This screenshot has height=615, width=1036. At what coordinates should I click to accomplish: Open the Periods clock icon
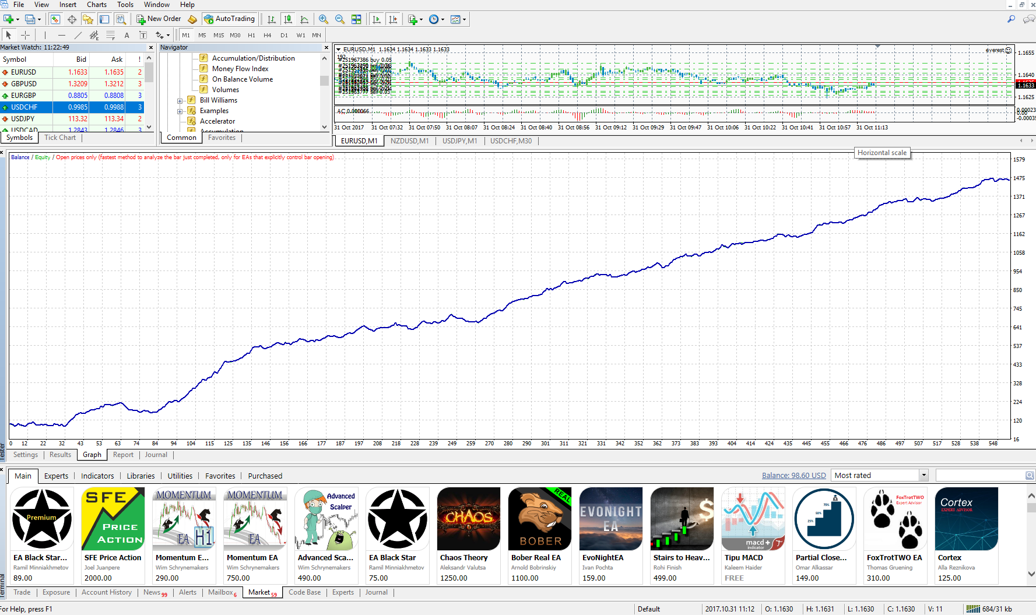[434, 19]
